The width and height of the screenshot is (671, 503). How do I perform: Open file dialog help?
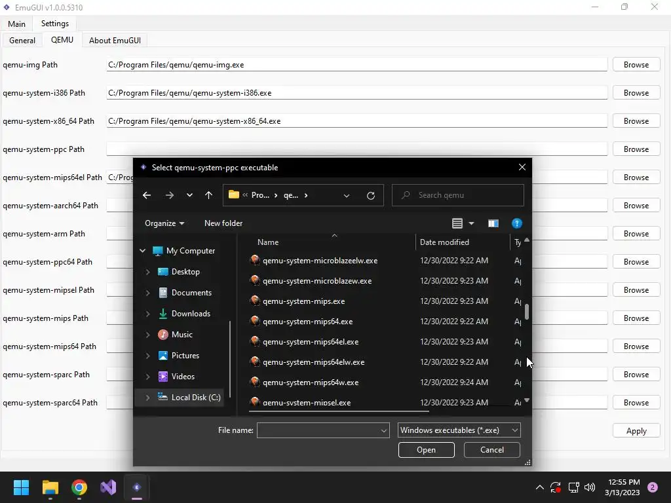[516, 223]
